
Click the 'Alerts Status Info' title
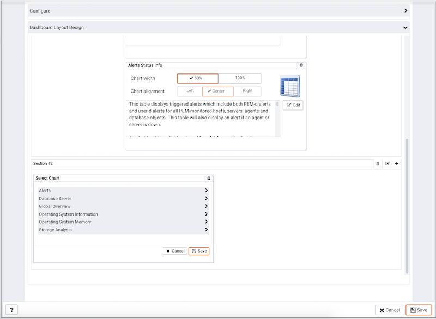click(x=145, y=65)
